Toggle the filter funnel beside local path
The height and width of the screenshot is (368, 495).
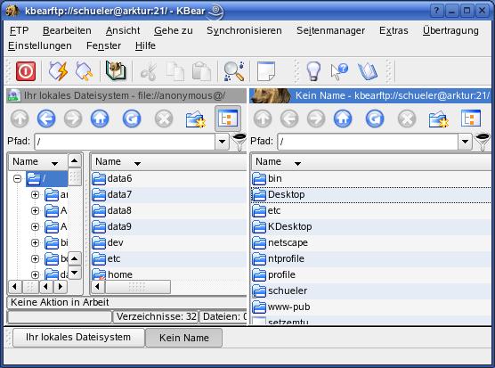click(x=239, y=141)
